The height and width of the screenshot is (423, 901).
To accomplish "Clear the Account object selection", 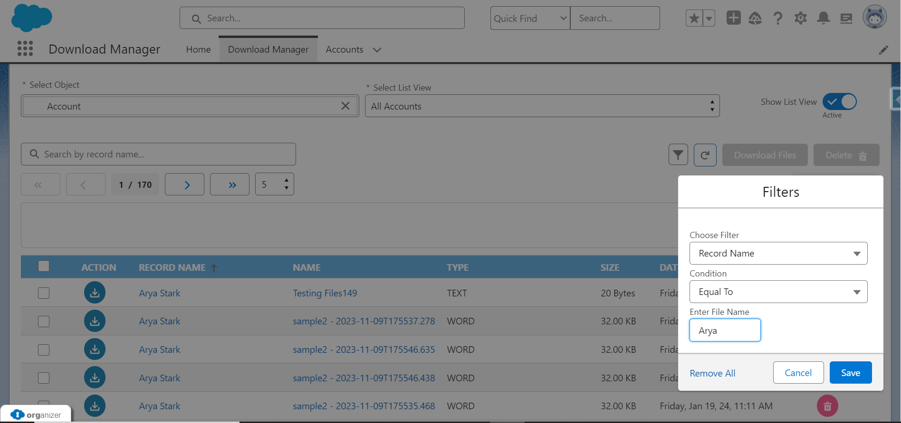I will 345,106.
